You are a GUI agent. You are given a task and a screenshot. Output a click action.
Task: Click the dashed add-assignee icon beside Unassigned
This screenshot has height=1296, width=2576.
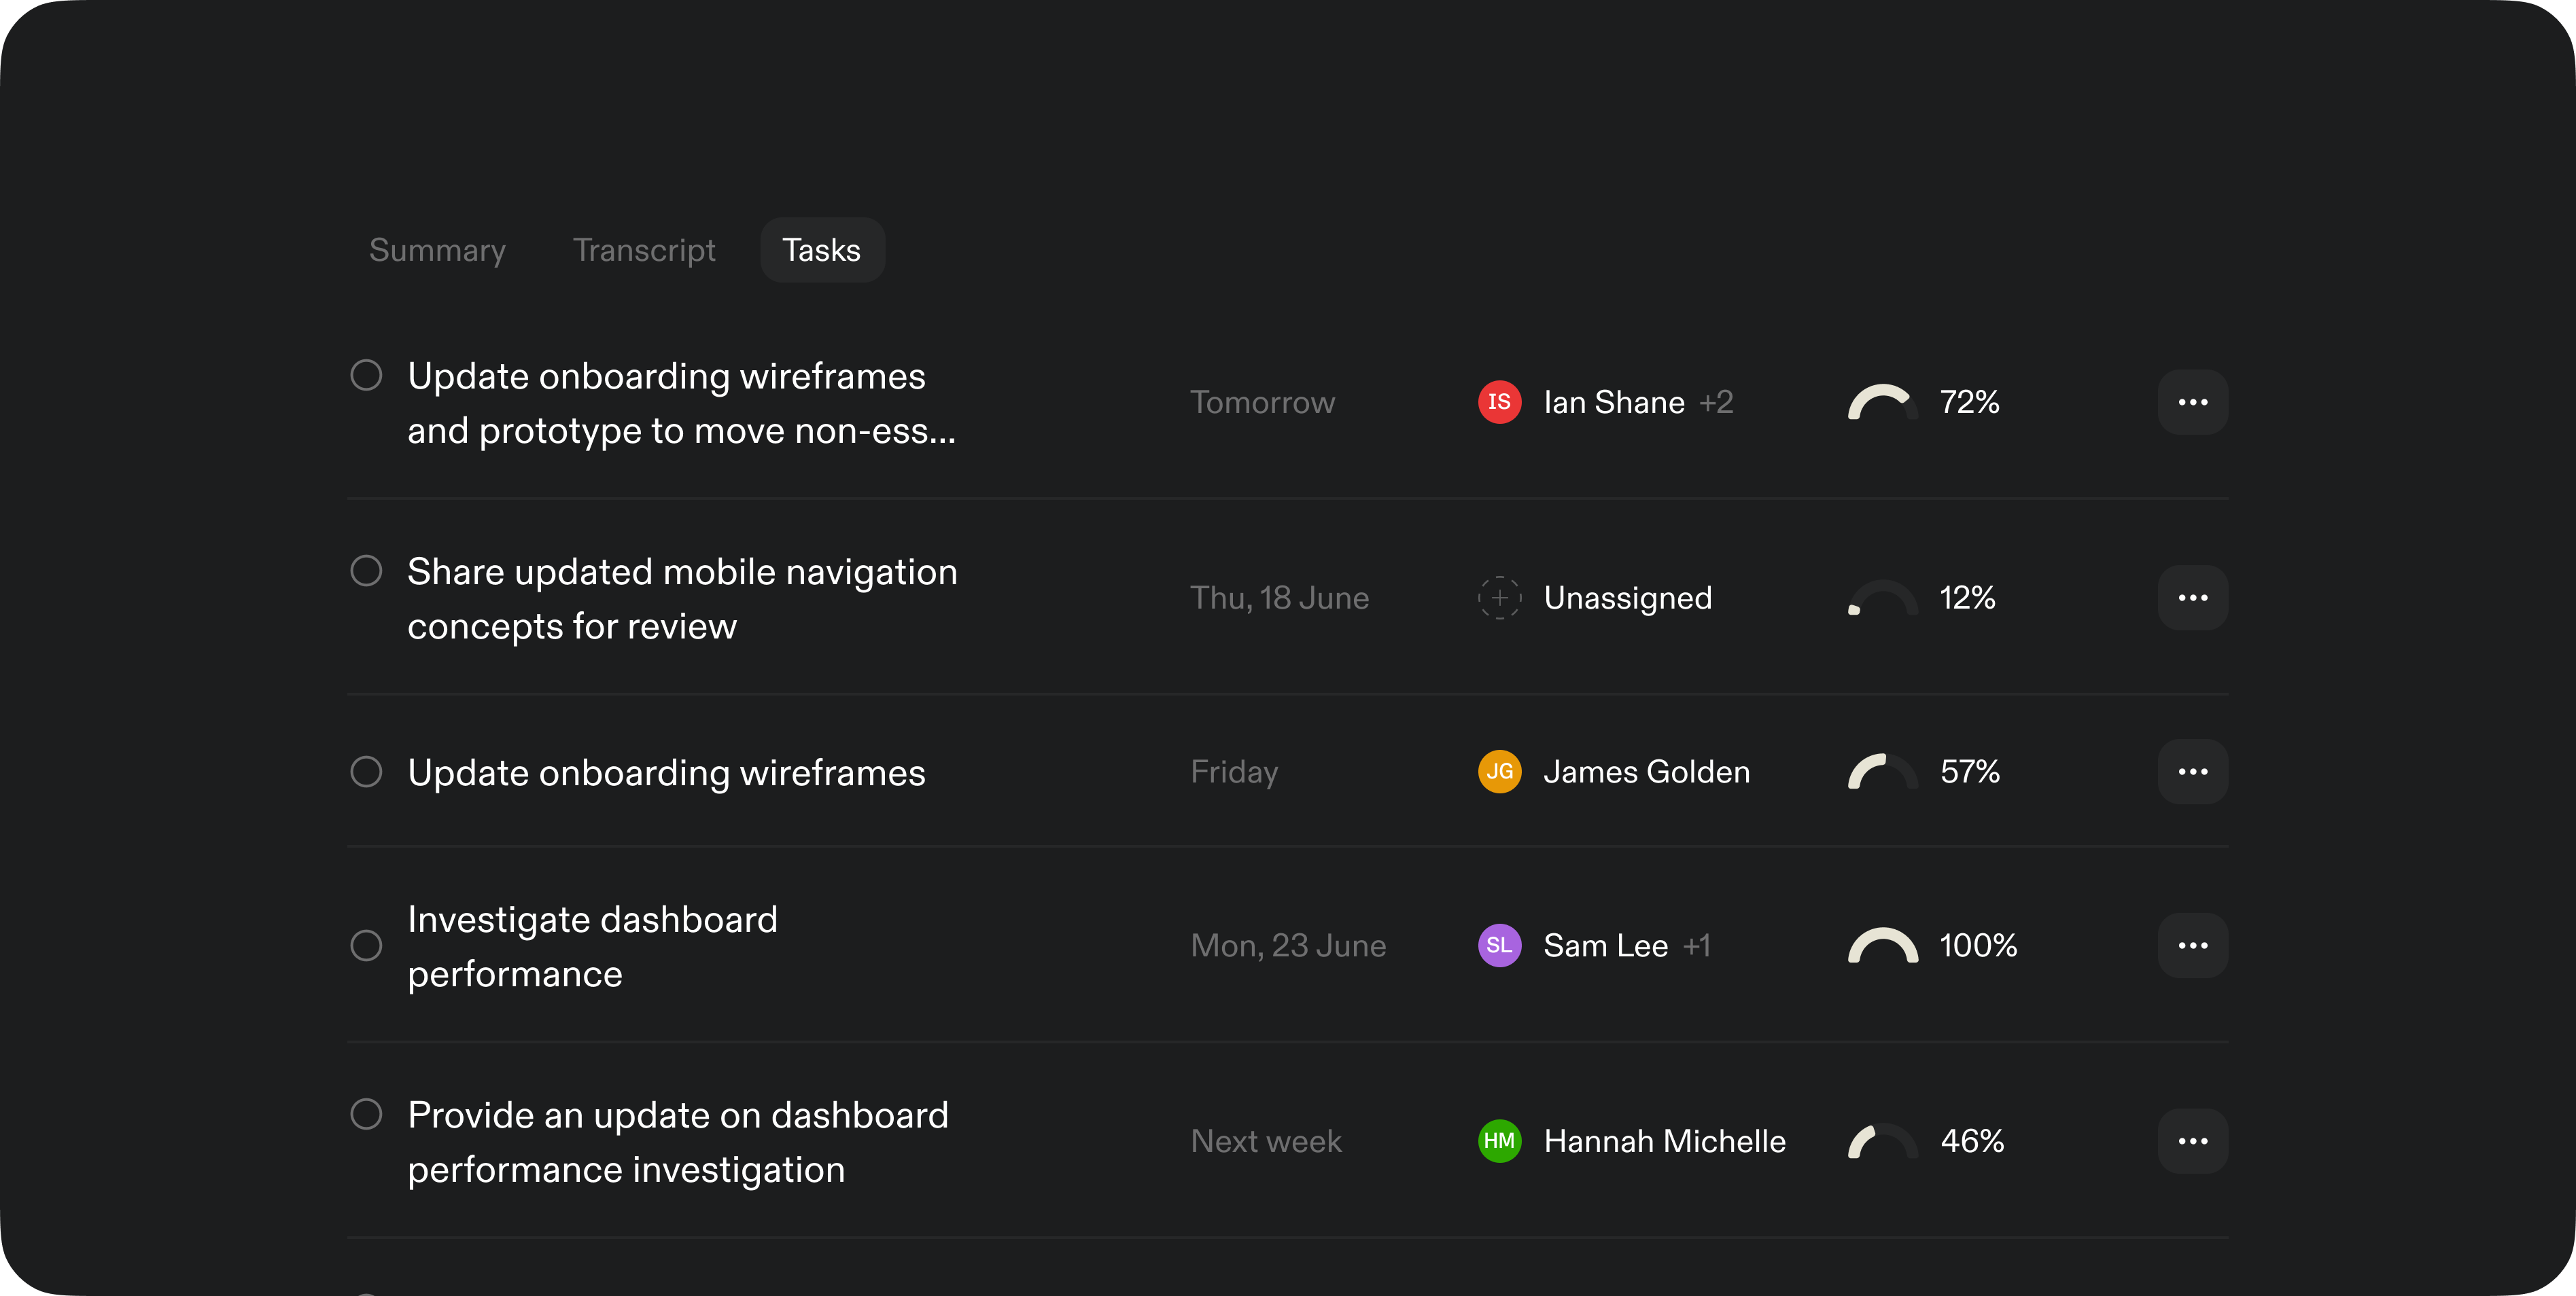tap(1499, 598)
